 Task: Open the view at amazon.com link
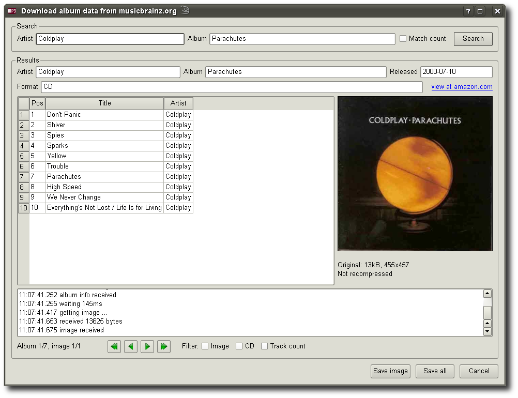coord(462,86)
